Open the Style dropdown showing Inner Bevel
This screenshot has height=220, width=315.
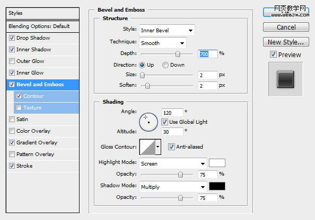pyautogui.click(x=167, y=31)
